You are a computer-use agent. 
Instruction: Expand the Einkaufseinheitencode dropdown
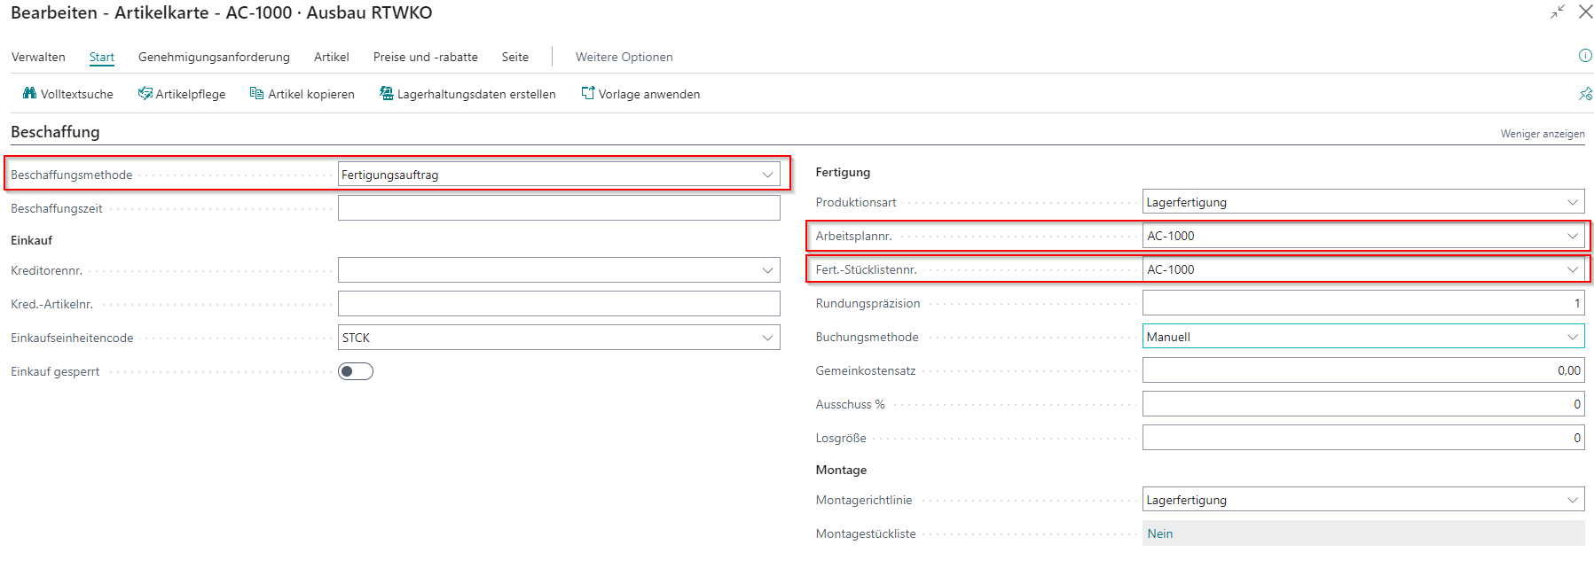tap(767, 338)
